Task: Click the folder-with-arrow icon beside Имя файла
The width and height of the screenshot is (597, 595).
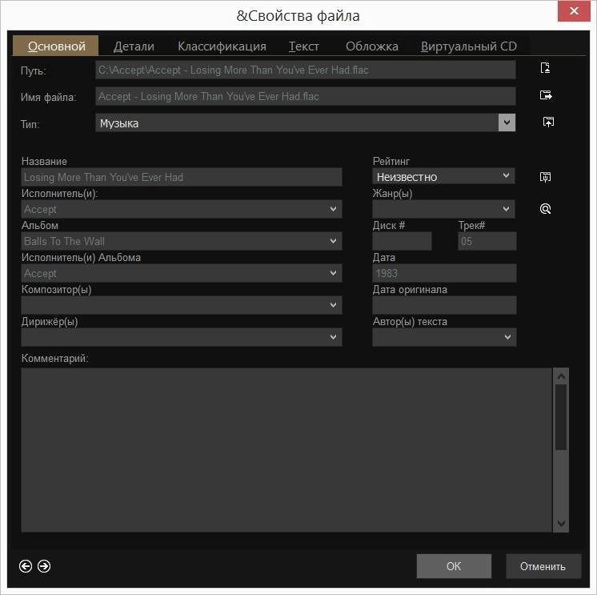Action: [546, 94]
